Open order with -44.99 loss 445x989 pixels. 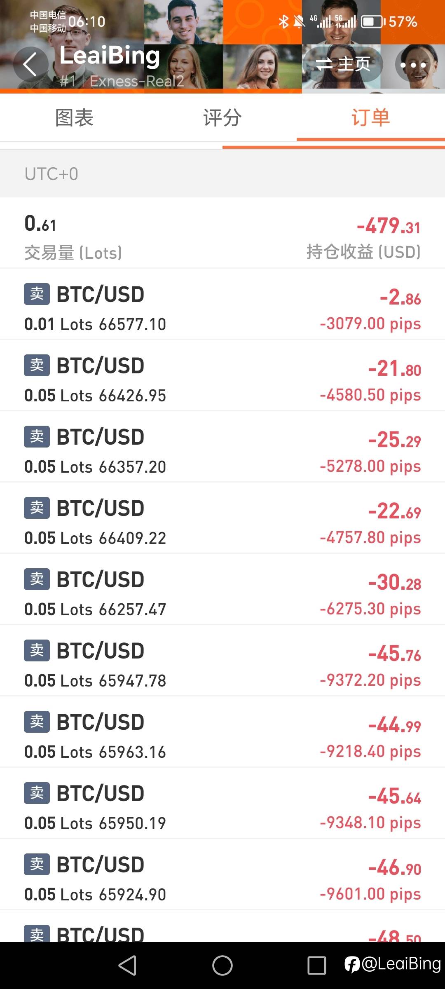222,732
